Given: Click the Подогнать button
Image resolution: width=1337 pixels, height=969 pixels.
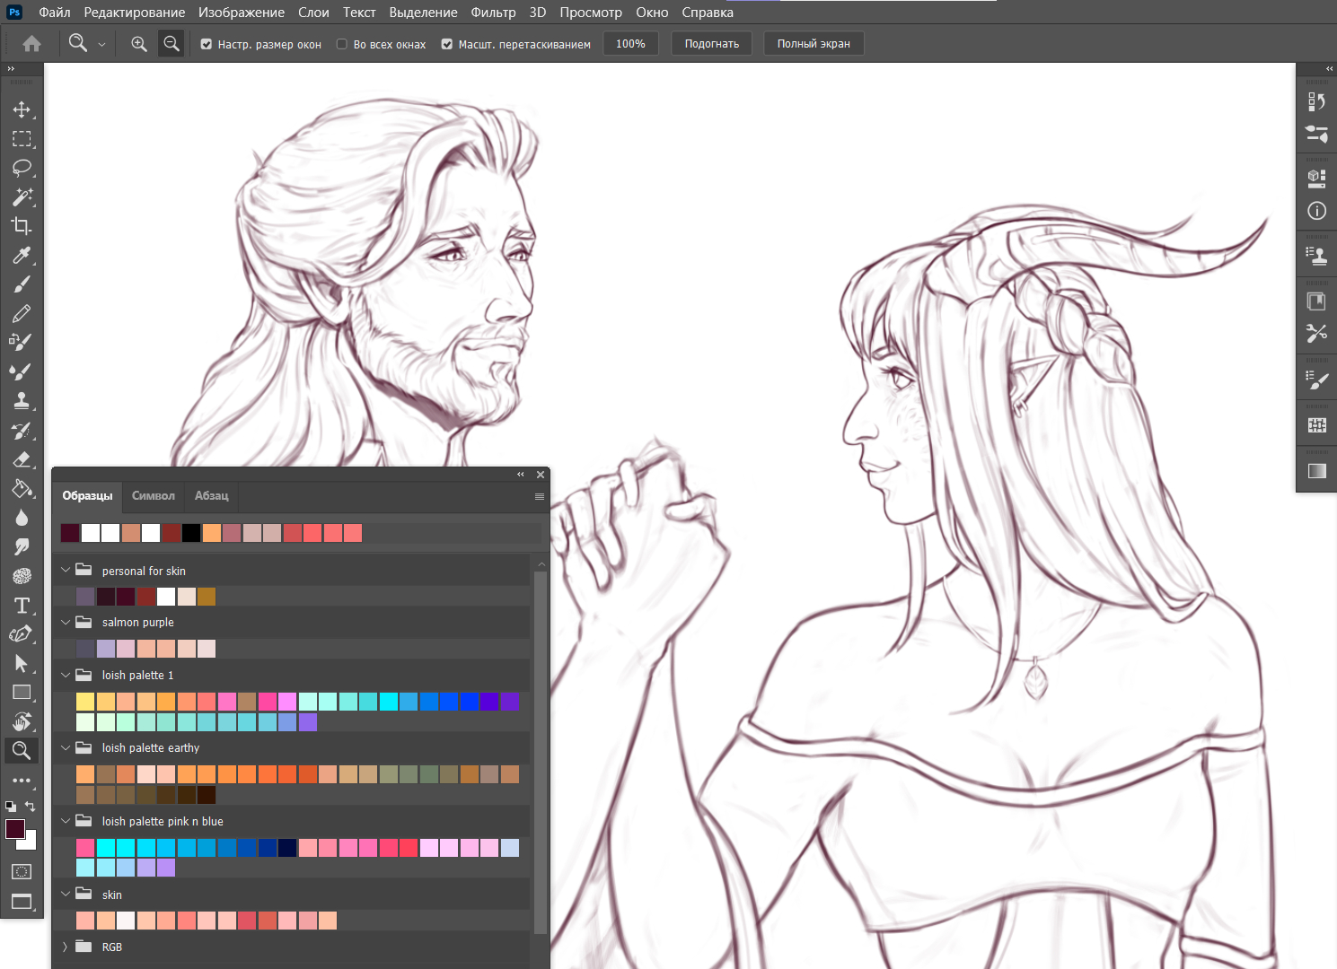Looking at the screenshot, I should tap(711, 44).
